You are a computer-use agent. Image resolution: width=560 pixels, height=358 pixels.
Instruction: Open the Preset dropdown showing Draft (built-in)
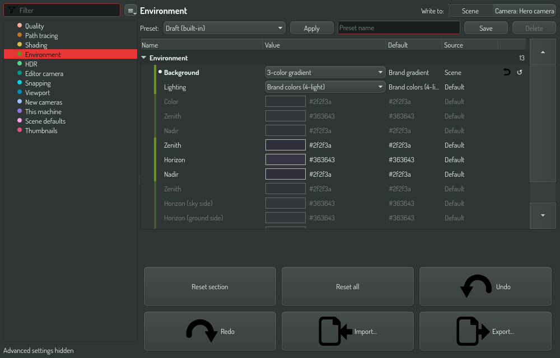(x=225, y=28)
